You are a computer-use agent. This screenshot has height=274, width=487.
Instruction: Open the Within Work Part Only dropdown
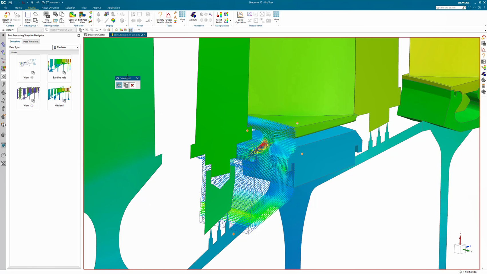pyautogui.click(x=63, y=30)
